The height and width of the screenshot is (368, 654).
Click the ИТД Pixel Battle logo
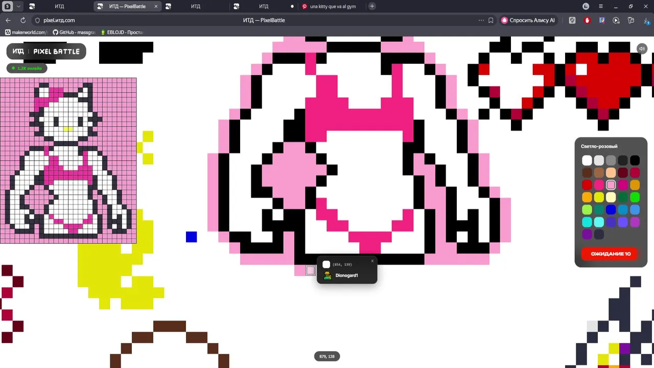(x=46, y=51)
